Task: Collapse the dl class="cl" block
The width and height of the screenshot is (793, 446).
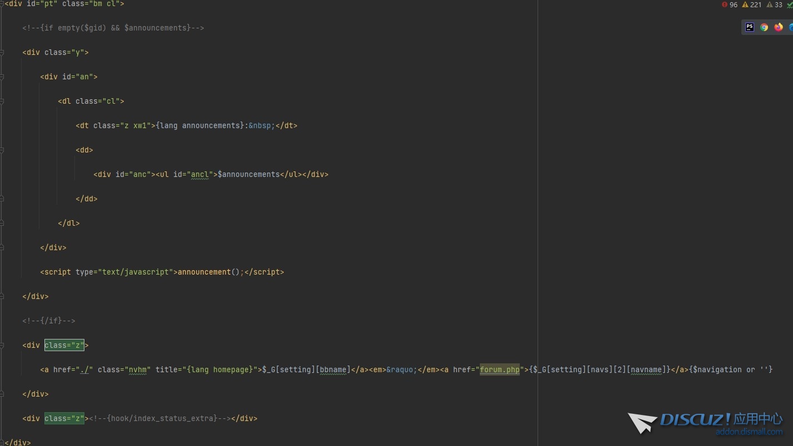Action: pyautogui.click(x=2, y=102)
